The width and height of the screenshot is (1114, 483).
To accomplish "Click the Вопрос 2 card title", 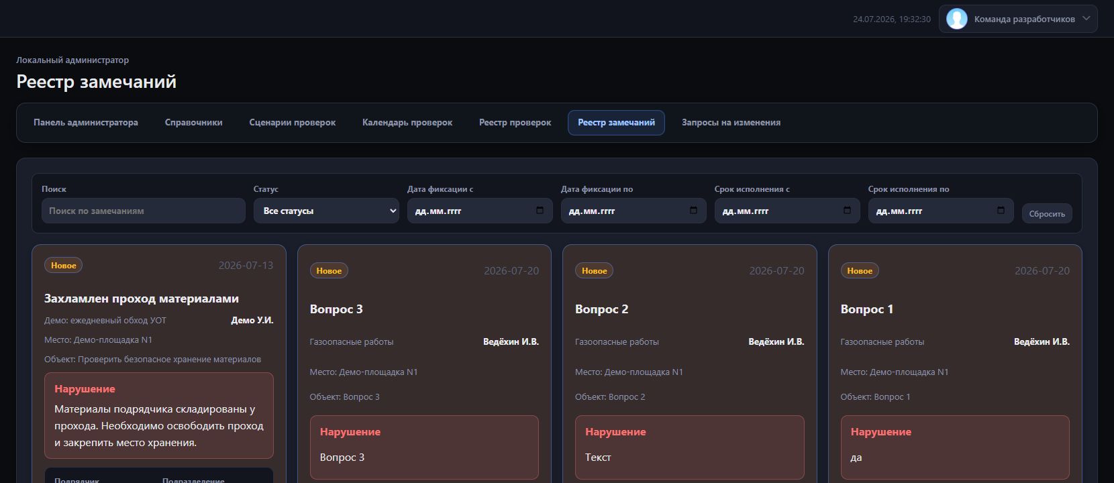I will (602, 309).
